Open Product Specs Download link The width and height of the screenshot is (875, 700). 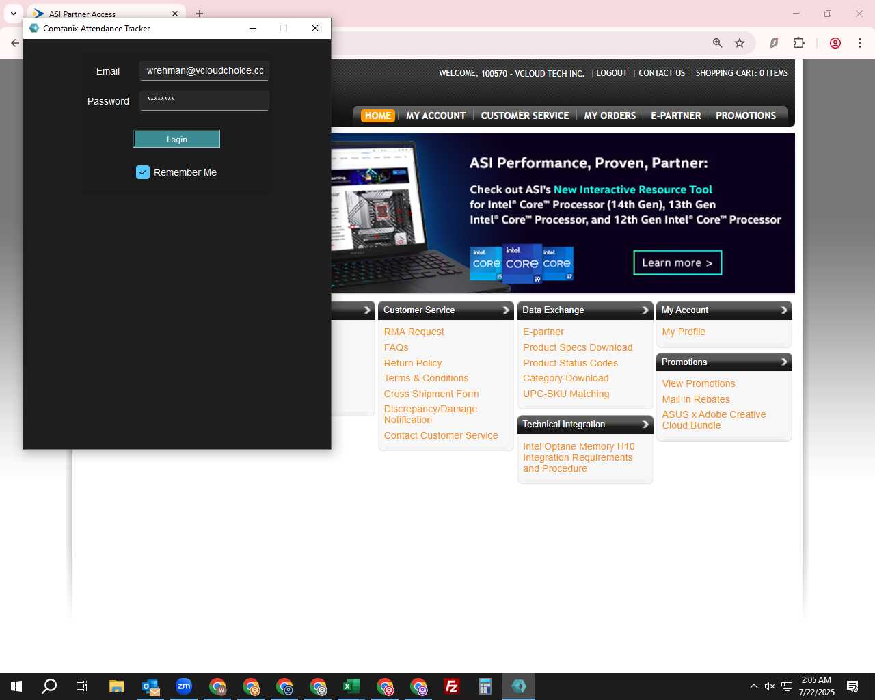tap(578, 347)
